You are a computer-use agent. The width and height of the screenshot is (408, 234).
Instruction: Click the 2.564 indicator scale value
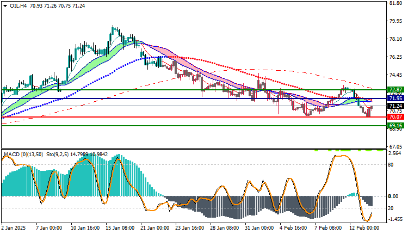[395, 153]
